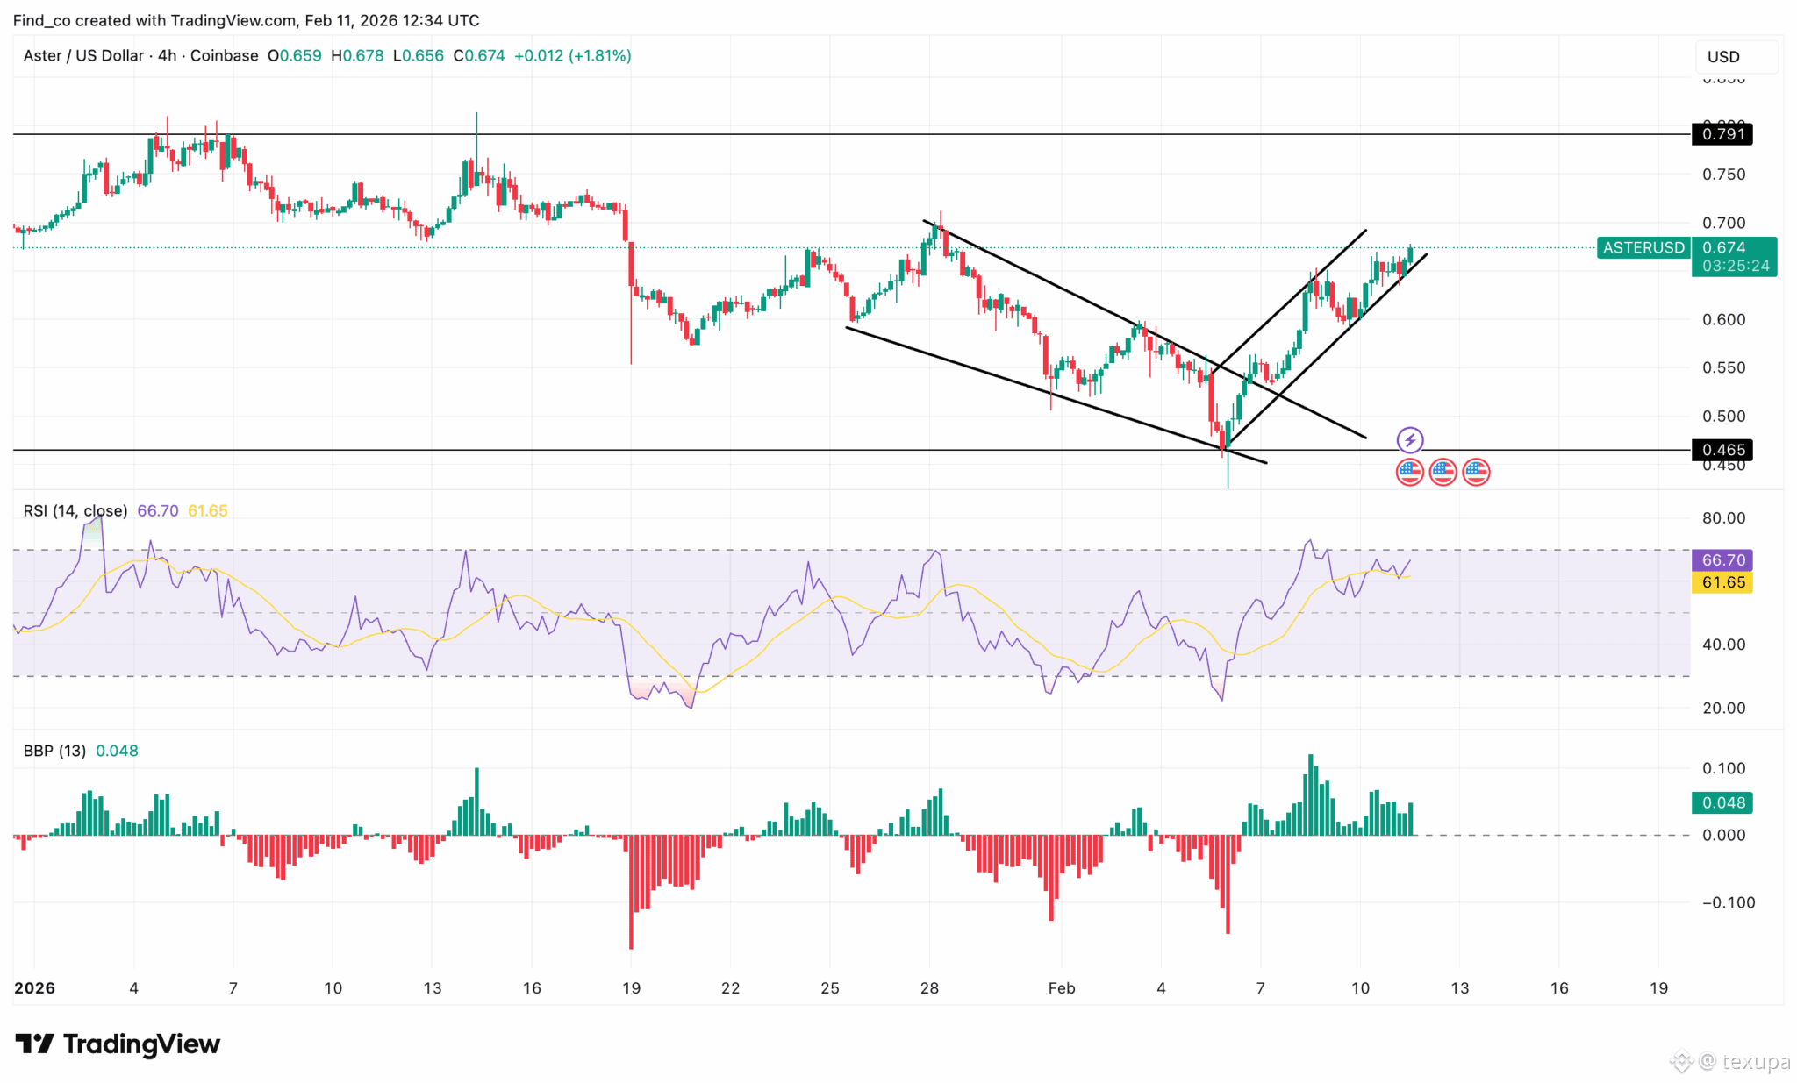Click the C0.674 close value in legend

479,55
